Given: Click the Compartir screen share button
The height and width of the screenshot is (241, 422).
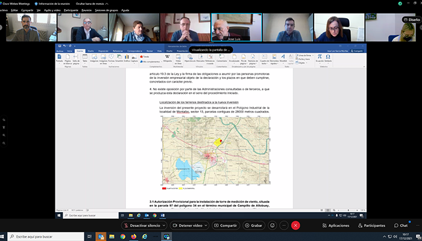Looking at the screenshot, I should click(x=225, y=225).
